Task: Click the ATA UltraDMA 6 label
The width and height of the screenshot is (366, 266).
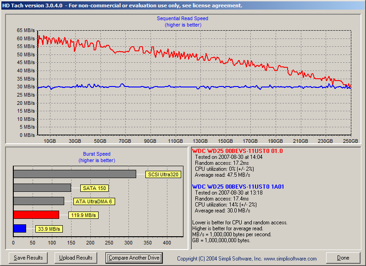Action: pos(94,201)
